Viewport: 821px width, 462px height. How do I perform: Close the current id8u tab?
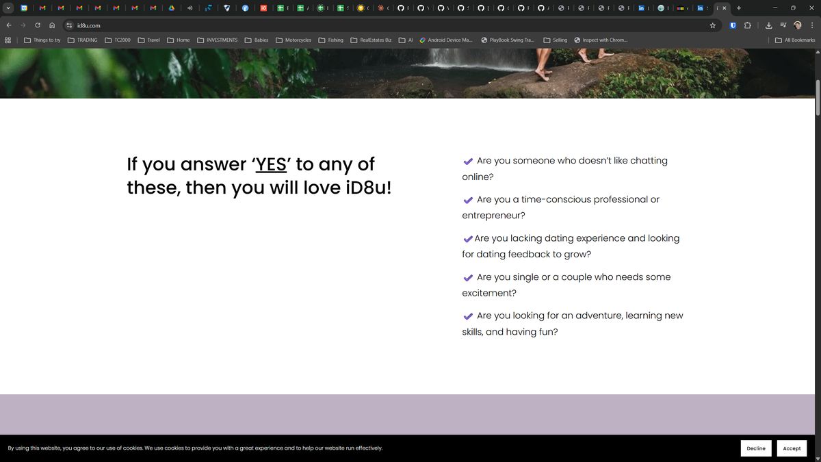click(x=725, y=8)
